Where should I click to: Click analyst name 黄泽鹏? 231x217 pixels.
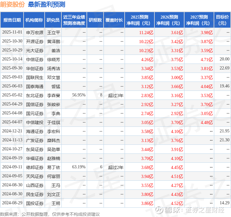tap(54, 42)
